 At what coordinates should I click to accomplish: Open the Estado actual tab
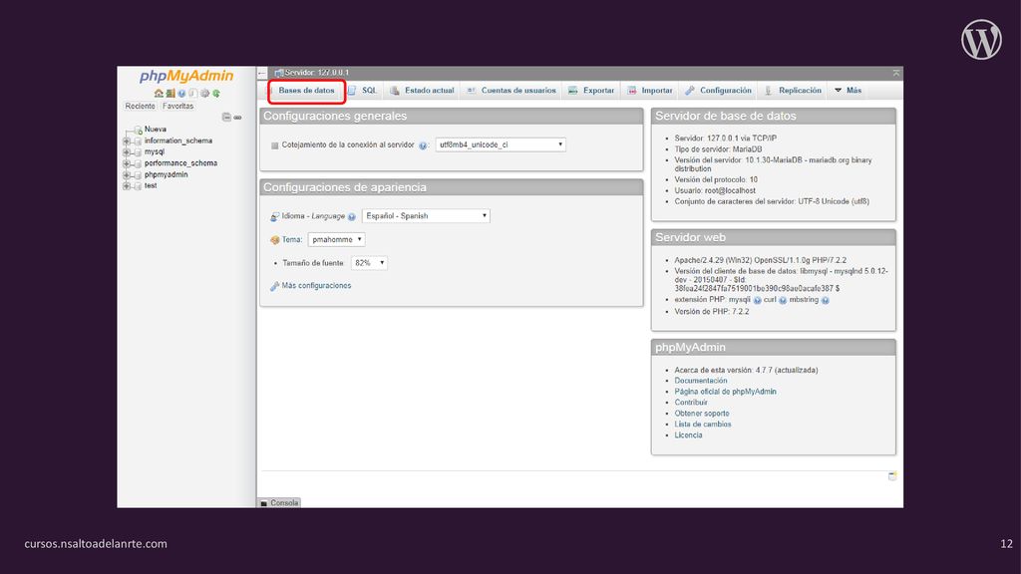[422, 91]
